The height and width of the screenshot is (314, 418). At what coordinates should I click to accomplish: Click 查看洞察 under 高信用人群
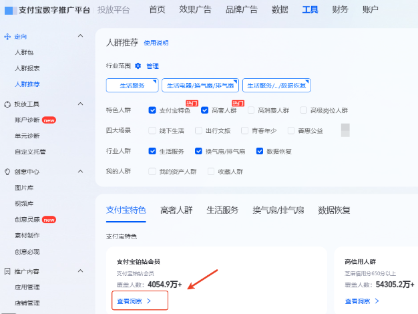click(357, 301)
